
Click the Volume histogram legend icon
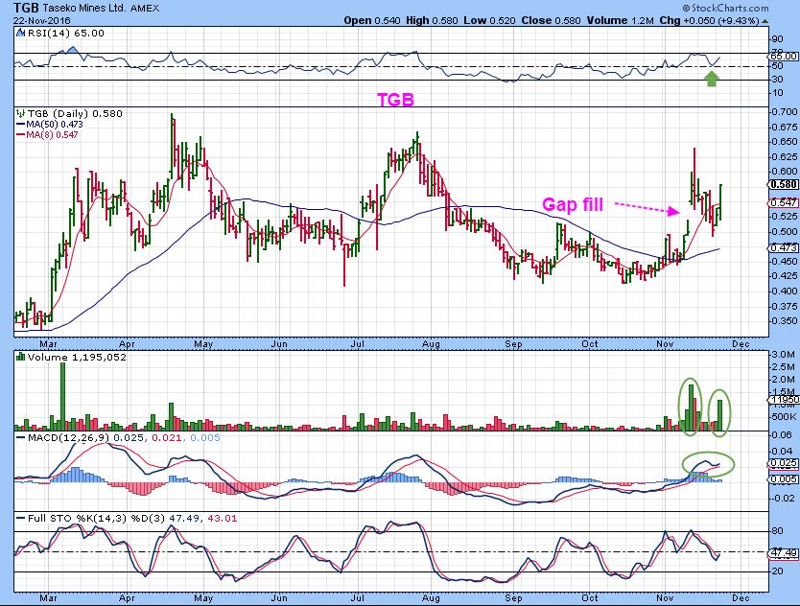[x=20, y=357]
